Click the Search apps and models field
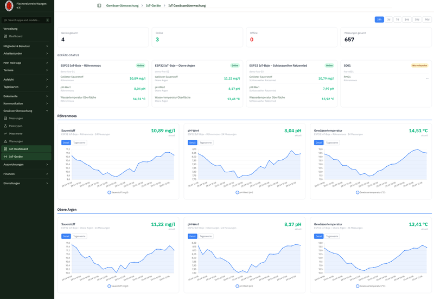Viewport: 434px width, 299px height. coord(27,20)
